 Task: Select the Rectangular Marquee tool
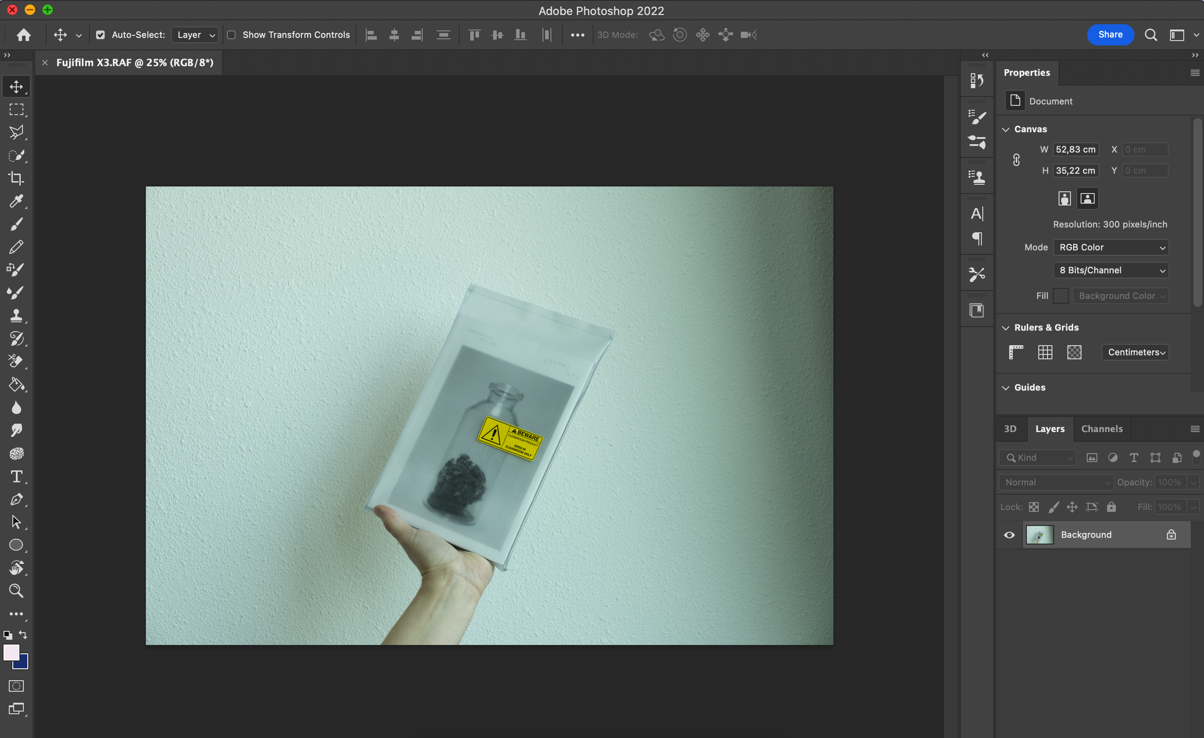point(16,109)
